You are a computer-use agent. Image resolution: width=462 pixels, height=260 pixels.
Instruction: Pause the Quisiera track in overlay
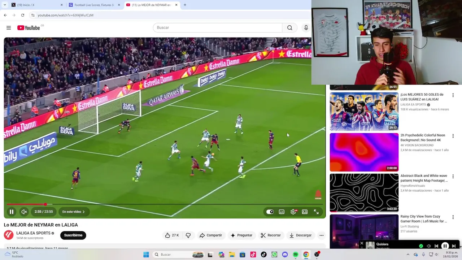[445, 246]
